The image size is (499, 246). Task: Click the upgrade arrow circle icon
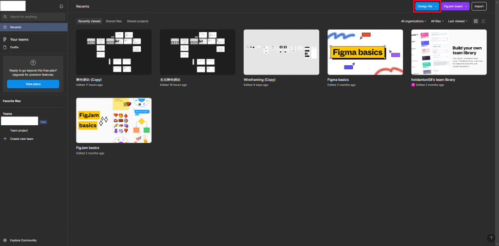(33, 63)
